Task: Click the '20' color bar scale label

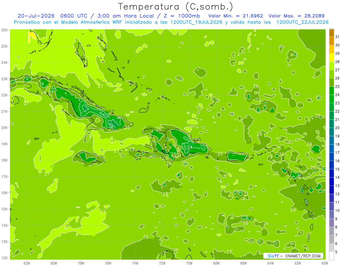Action: pyautogui.click(x=337, y=128)
